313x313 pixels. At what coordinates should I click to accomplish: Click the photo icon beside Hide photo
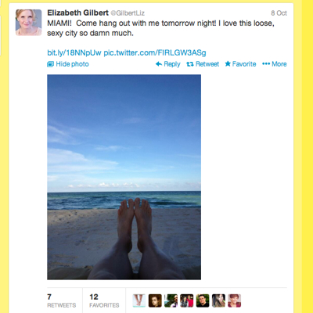point(50,64)
